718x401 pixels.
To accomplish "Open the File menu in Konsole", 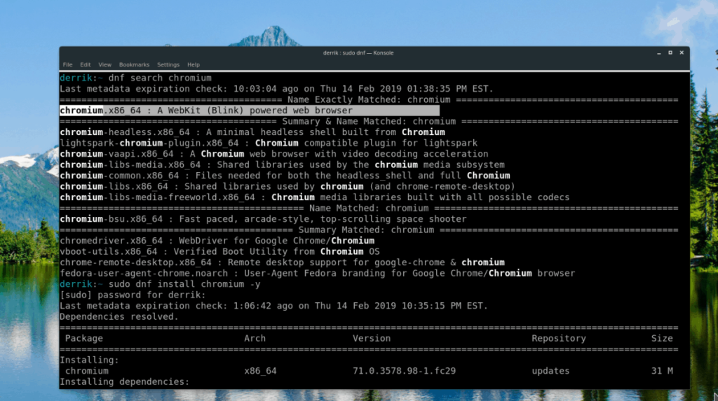I will [x=67, y=65].
